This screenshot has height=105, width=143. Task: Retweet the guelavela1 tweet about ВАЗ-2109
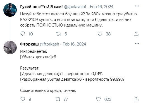[58, 34]
